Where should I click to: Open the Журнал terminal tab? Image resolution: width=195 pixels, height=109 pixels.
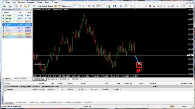tap(87, 102)
